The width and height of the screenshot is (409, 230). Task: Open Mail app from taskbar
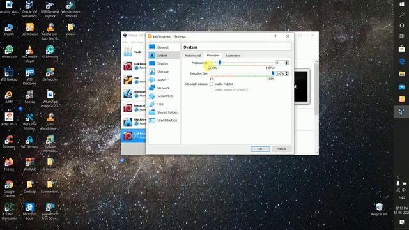[402, 87]
